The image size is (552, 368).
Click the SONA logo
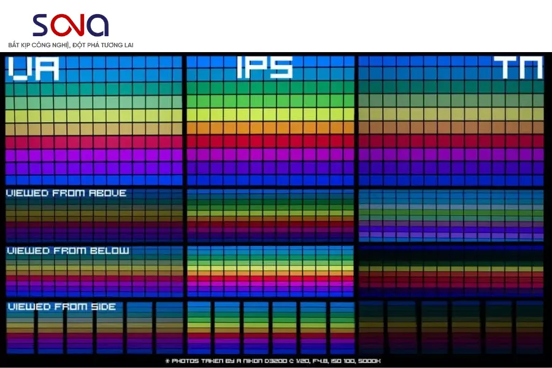(x=71, y=25)
